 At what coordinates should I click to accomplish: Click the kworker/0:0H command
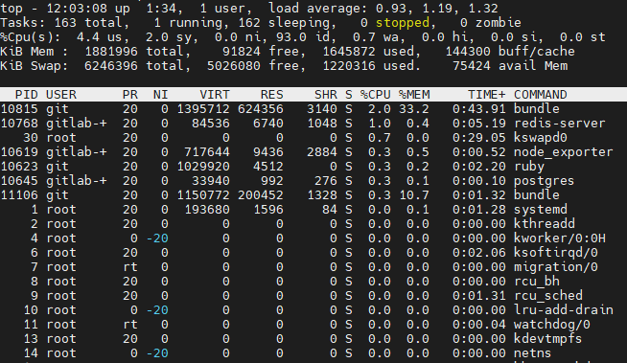coord(560,238)
